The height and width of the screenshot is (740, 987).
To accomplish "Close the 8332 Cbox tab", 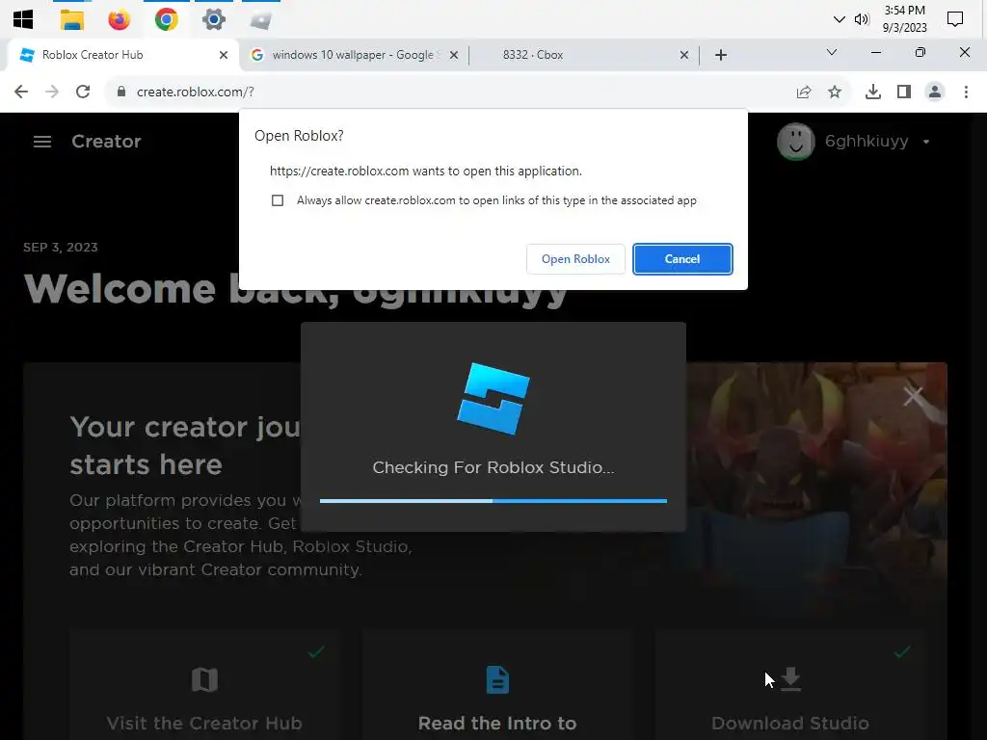I will pos(683,55).
